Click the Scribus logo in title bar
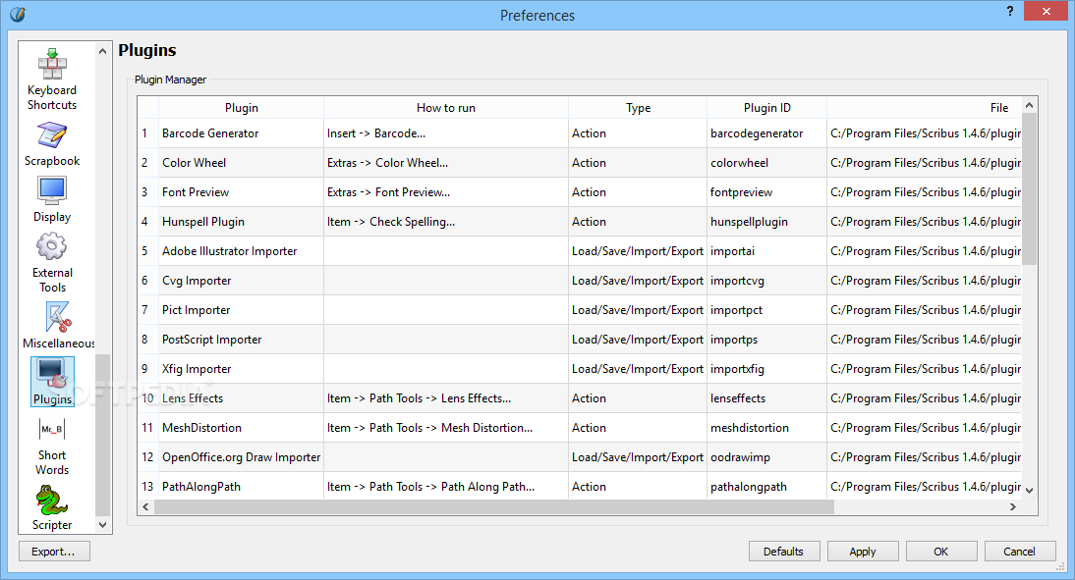The height and width of the screenshot is (580, 1075). pos(18,15)
